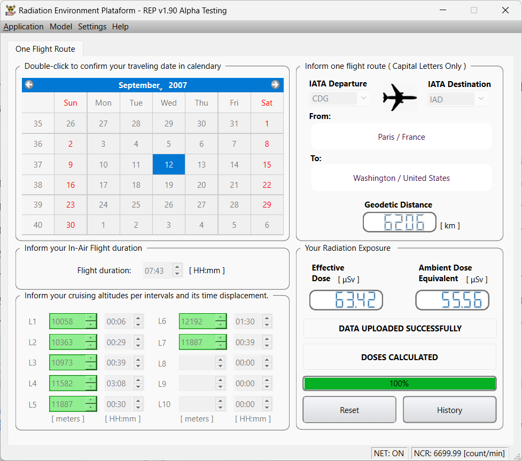Switch to One Flight Route tab

click(45, 49)
